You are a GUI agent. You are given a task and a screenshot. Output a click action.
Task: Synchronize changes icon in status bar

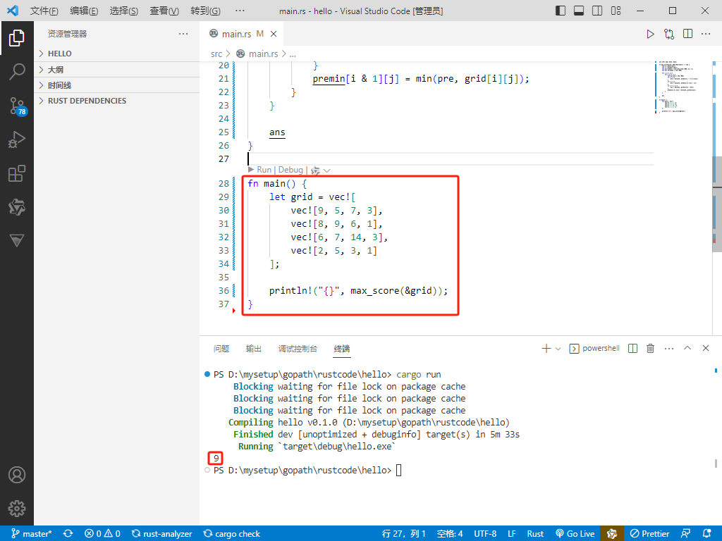[x=68, y=534]
